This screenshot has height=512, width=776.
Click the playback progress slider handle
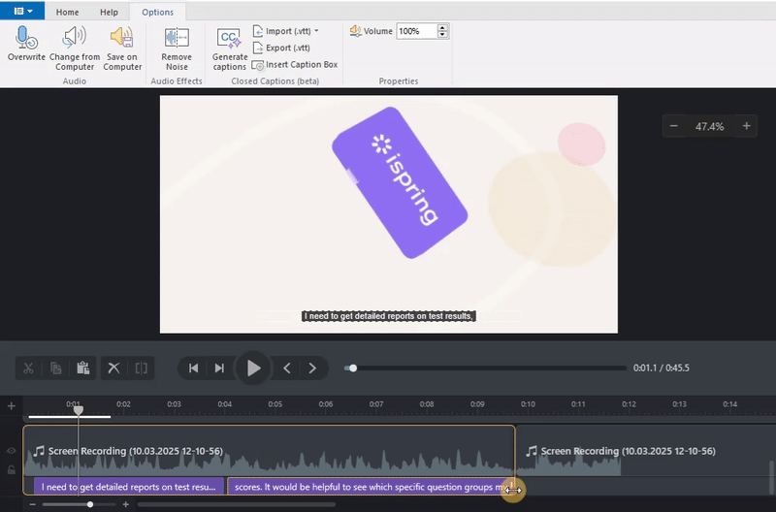pos(353,368)
